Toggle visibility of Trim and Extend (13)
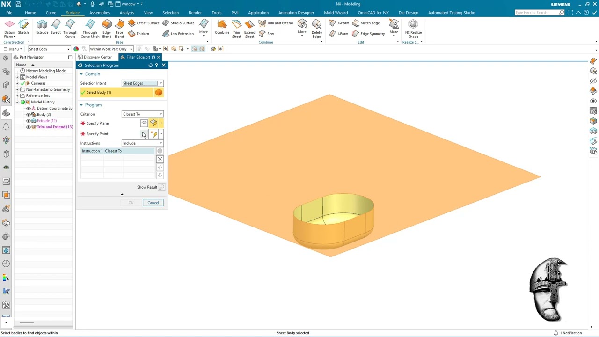 pos(29,127)
